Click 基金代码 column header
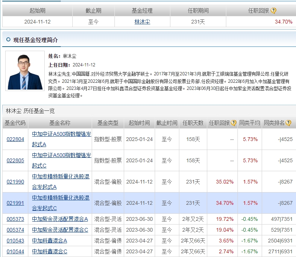The width and height of the screenshot is (296, 257). click(15, 123)
